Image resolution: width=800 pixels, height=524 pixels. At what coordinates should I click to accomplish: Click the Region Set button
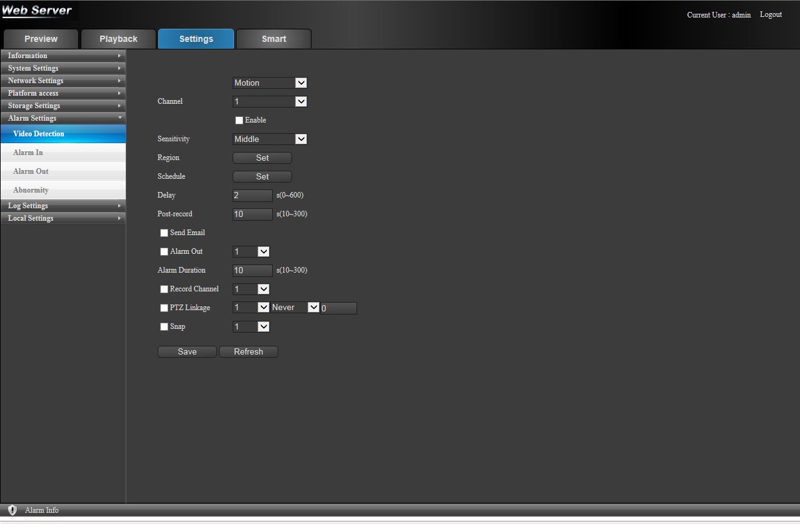[x=262, y=158]
